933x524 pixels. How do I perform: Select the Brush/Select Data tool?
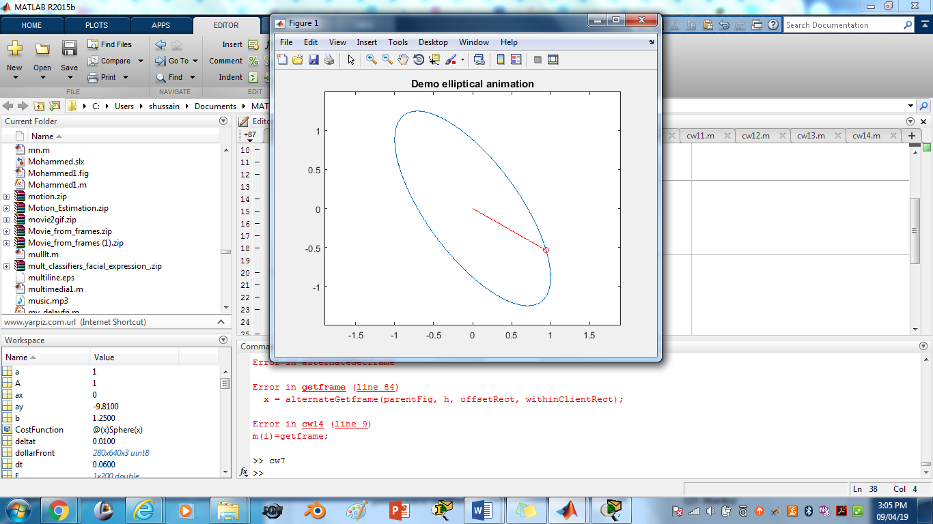tap(451, 59)
